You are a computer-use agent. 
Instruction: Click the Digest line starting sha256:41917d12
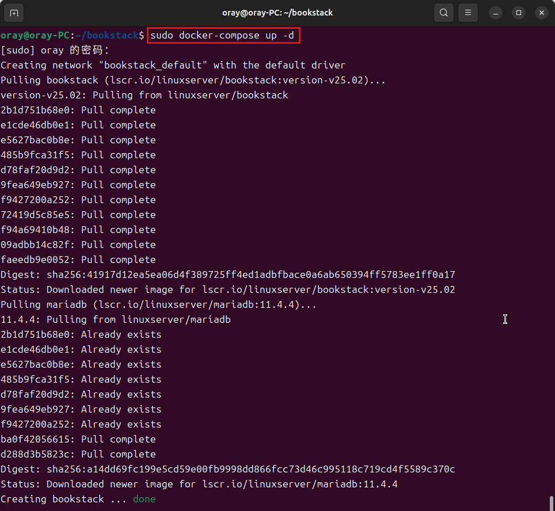click(x=227, y=274)
